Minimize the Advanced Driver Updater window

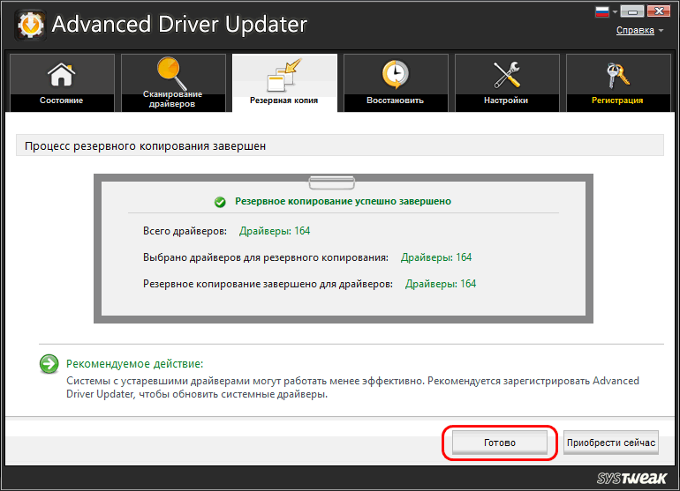click(x=632, y=11)
